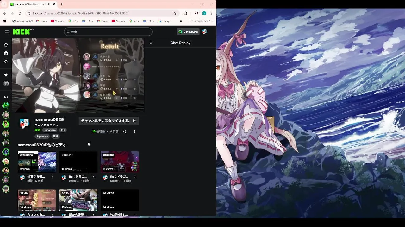
Task: Focus the Kick 検索 search field
Action: click(108, 32)
